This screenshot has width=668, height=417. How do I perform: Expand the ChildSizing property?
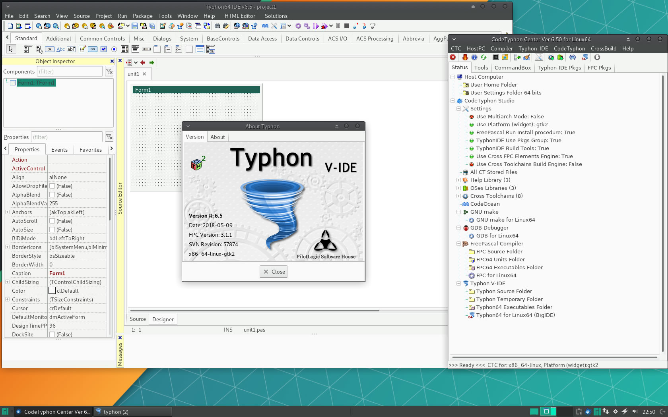point(7,282)
